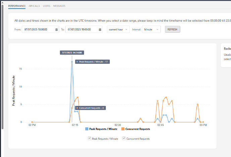Click the blue peak point at 17 requests
Screen dimensions: 231x157
pos(72,61)
